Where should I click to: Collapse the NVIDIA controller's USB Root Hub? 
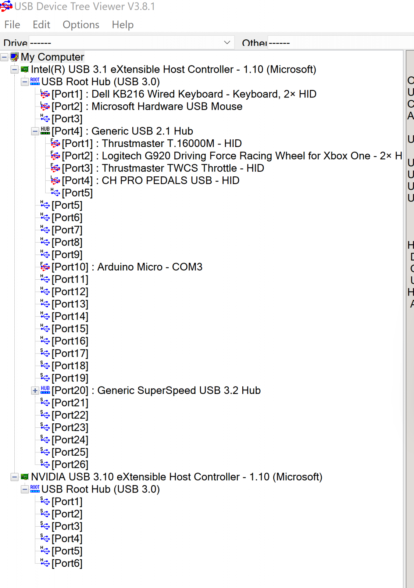pos(25,490)
